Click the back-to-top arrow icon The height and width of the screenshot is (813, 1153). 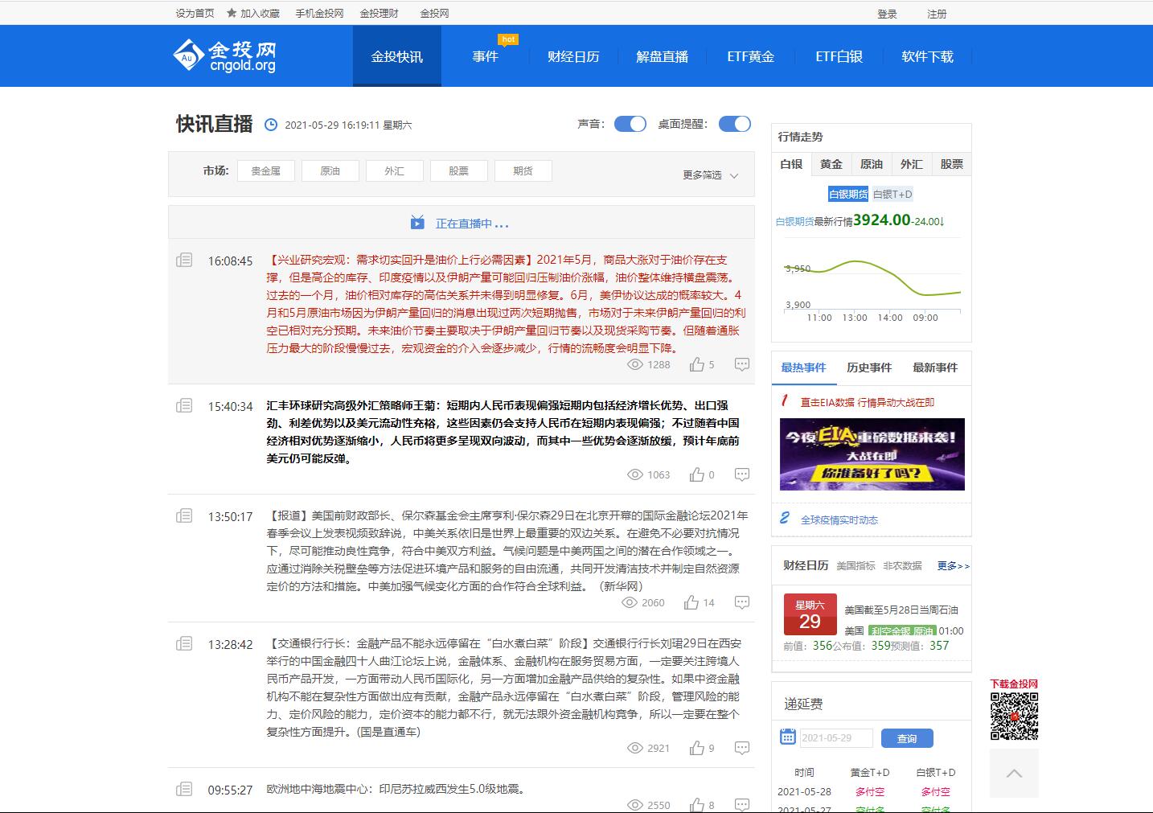pyautogui.click(x=1013, y=773)
